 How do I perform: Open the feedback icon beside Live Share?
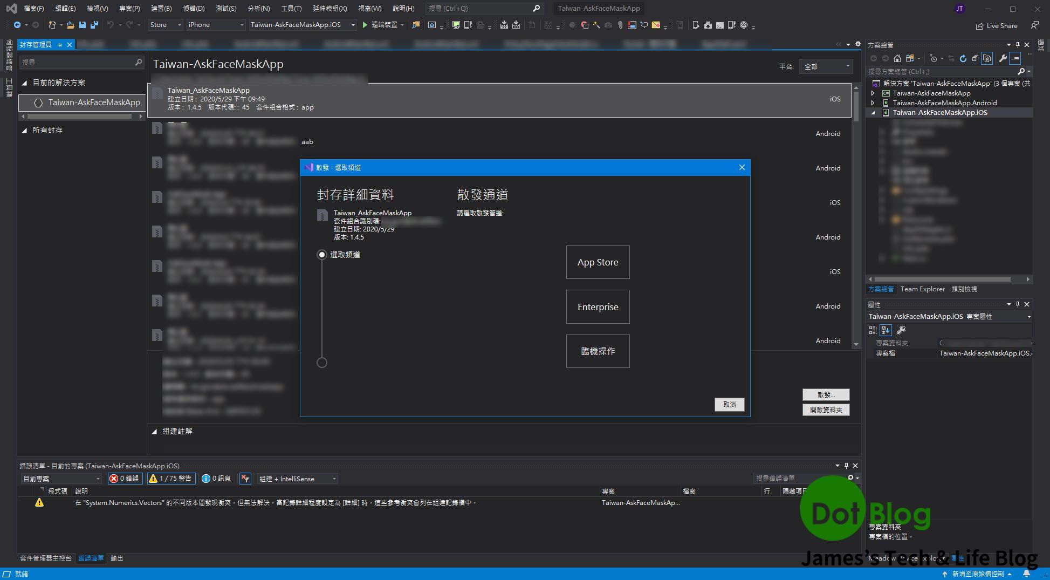[x=1034, y=25]
